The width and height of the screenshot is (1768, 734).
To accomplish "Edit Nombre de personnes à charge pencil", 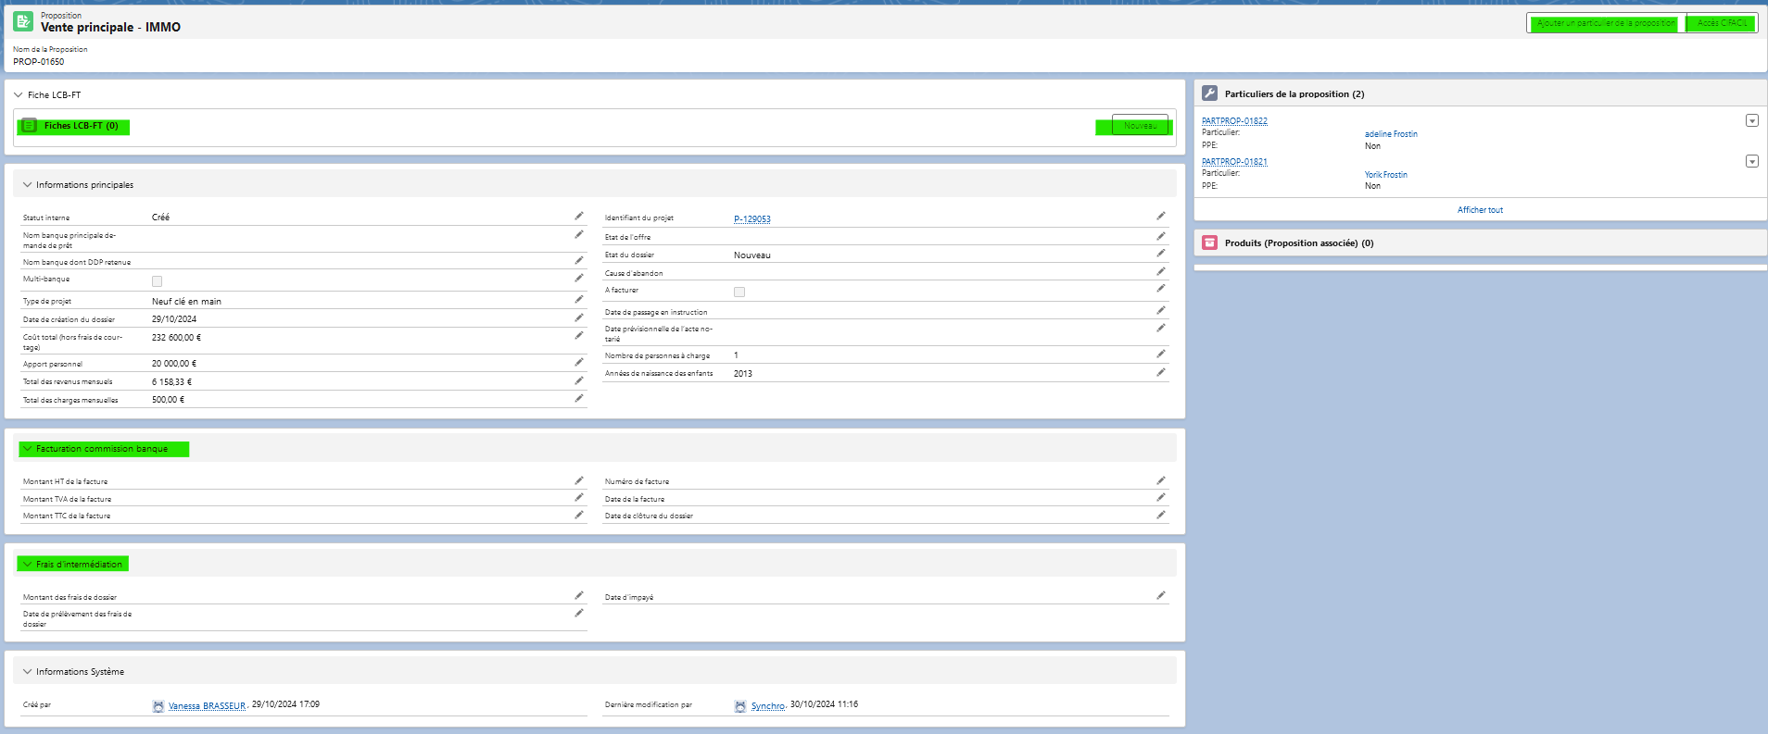I will (1161, 355).
